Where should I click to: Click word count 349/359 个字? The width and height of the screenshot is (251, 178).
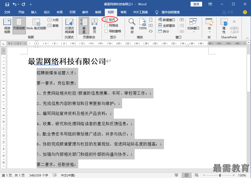click(39, 175)
